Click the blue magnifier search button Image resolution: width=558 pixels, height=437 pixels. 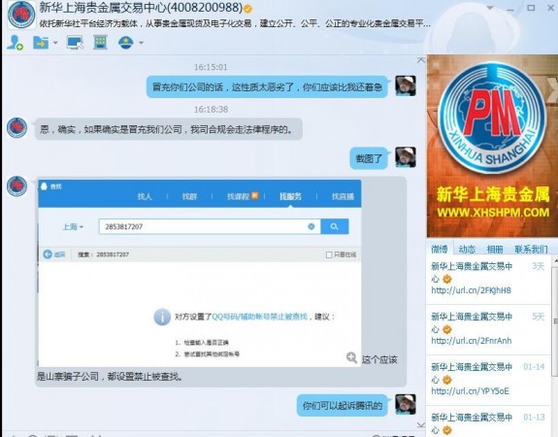[335, 226]
